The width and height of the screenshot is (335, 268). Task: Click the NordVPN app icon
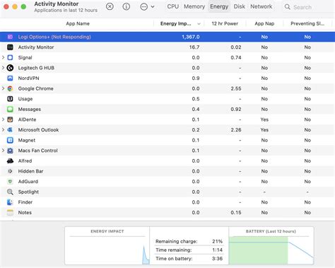pos(10,78)
